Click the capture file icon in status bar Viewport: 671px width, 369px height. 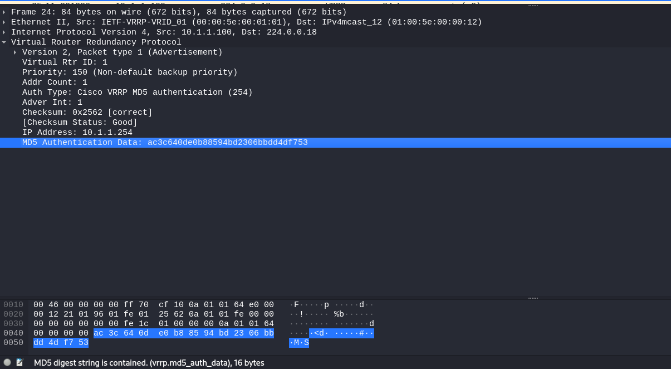[x=20, y=363]
